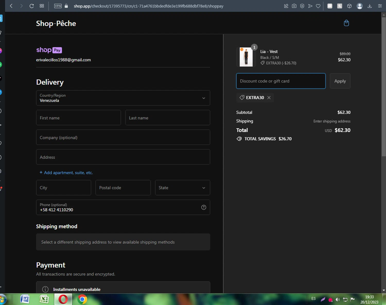Click the scrollbar down arrow

coord(384,290)
